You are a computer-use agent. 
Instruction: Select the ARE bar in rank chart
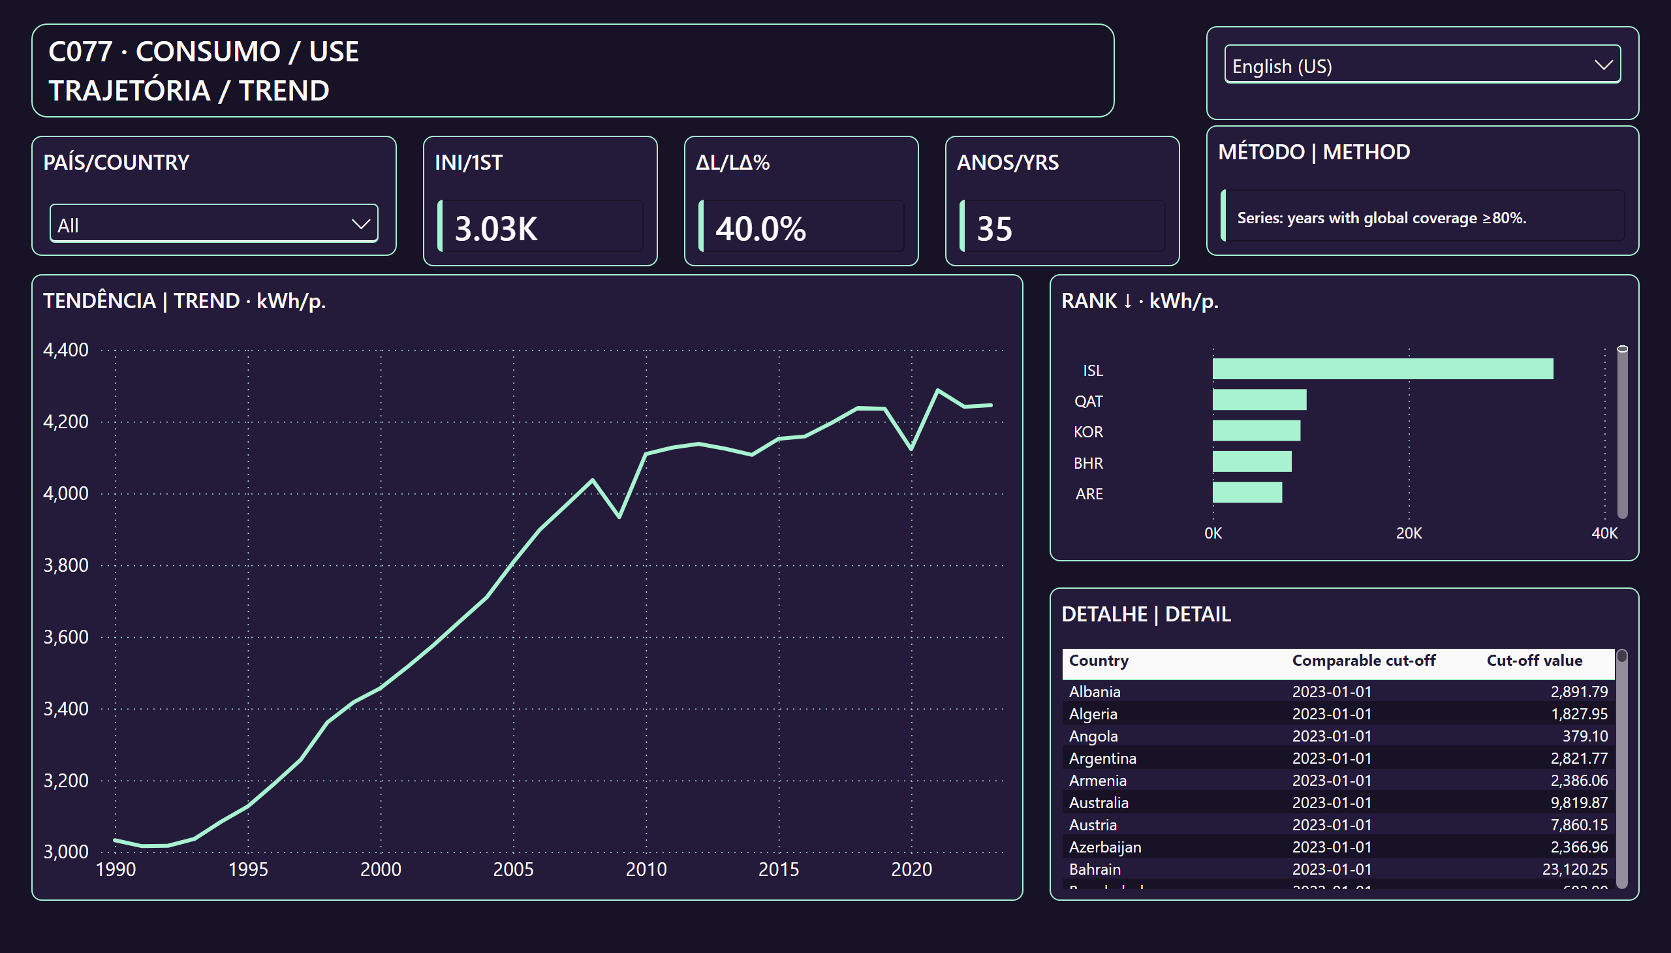[1247, 492]
